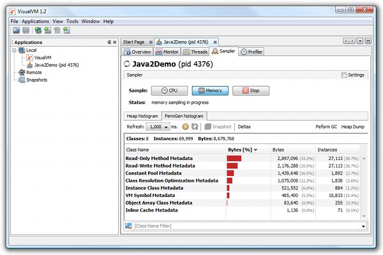Toggle the Memory sampling button
The width and height of the screenshot is (383, 255).
pos(210,91)
